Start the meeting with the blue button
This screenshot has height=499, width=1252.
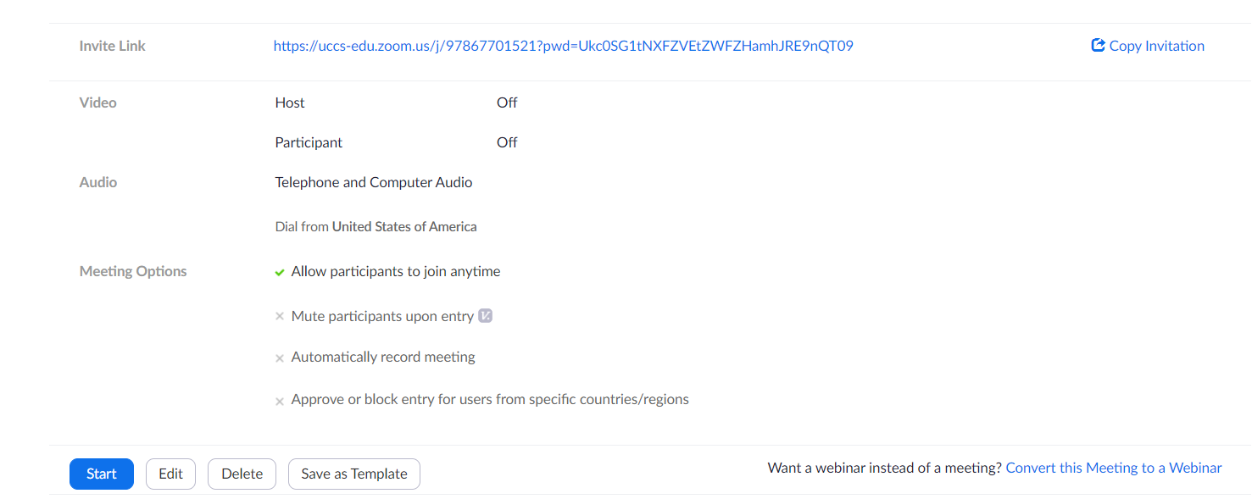(x=102, y=474)
